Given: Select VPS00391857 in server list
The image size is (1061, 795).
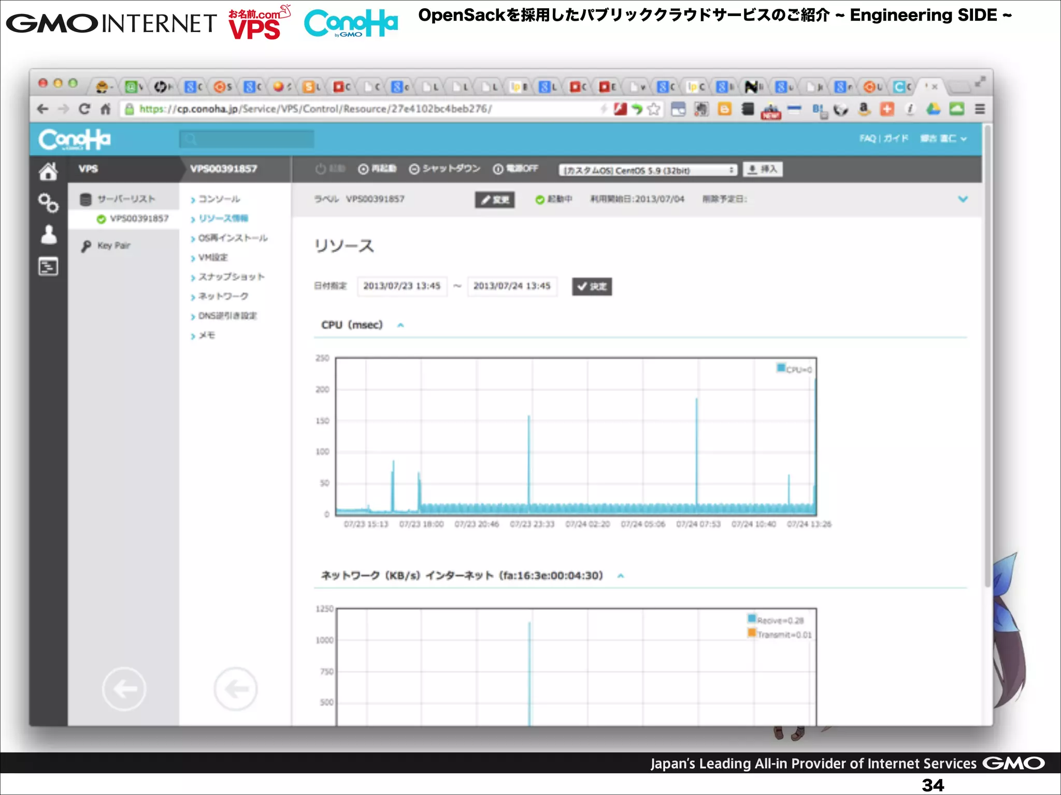Looking at the screenshot, I should (x=139, y=219).
